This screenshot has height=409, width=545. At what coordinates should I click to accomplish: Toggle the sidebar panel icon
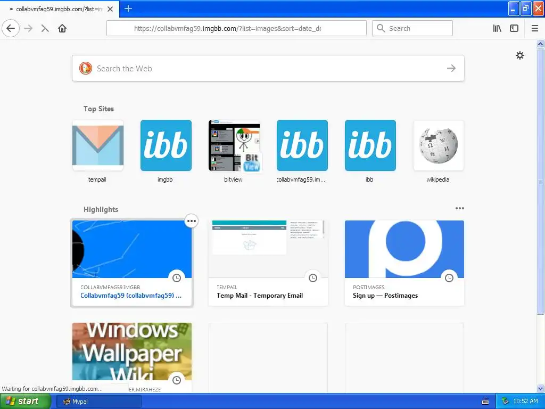pos(514,28)
